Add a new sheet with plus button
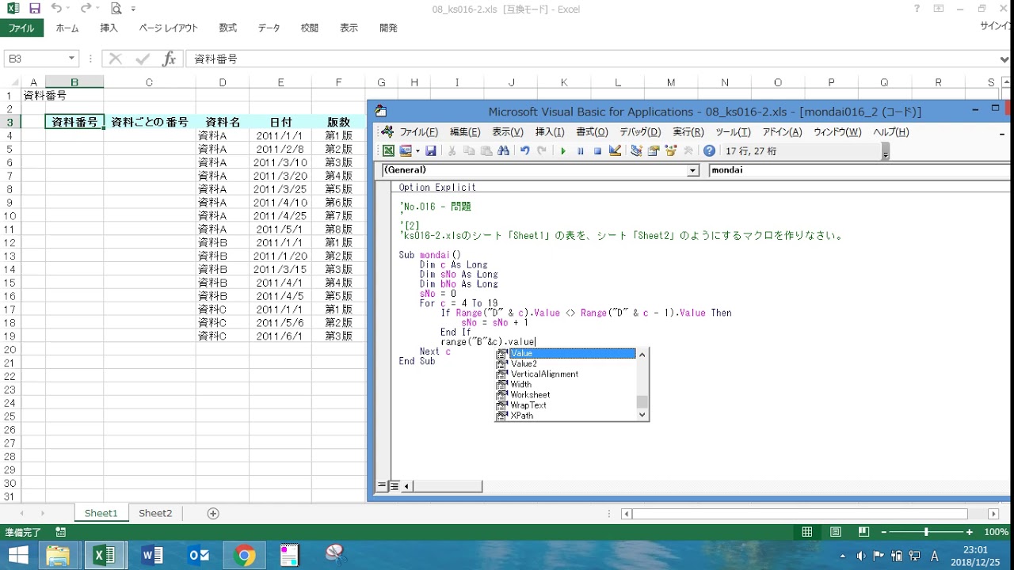 (213, 513)
